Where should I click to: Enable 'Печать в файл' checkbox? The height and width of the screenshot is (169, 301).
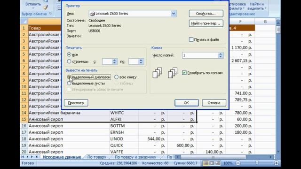coord(191,39)
